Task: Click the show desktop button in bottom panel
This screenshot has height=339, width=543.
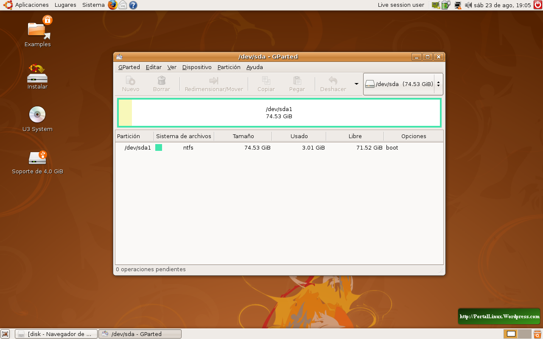Action: coord(6,334)
